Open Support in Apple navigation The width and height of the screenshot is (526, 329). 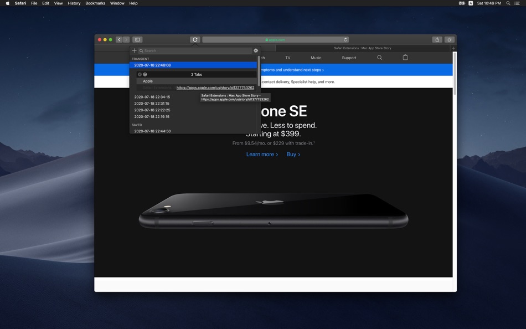pos(349,58)
